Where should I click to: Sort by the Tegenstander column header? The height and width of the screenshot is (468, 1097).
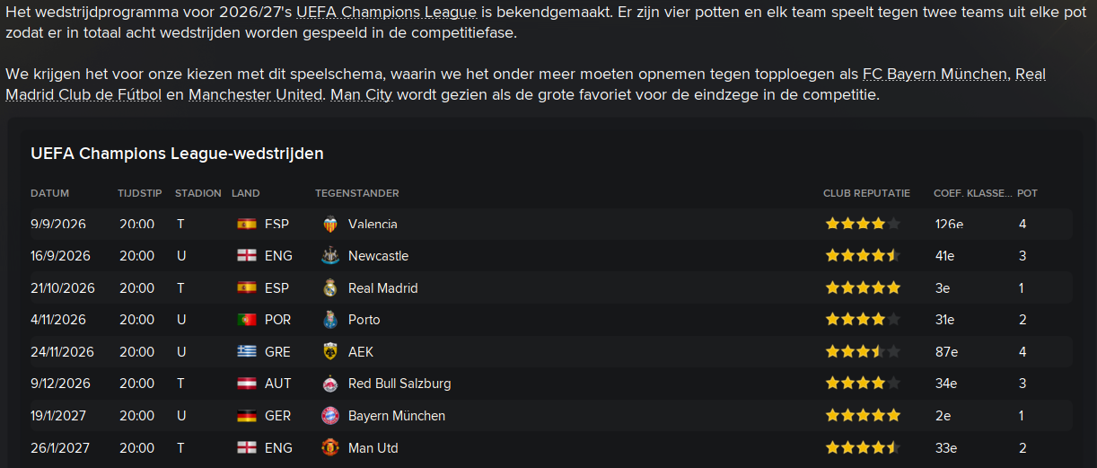[357, 193]
